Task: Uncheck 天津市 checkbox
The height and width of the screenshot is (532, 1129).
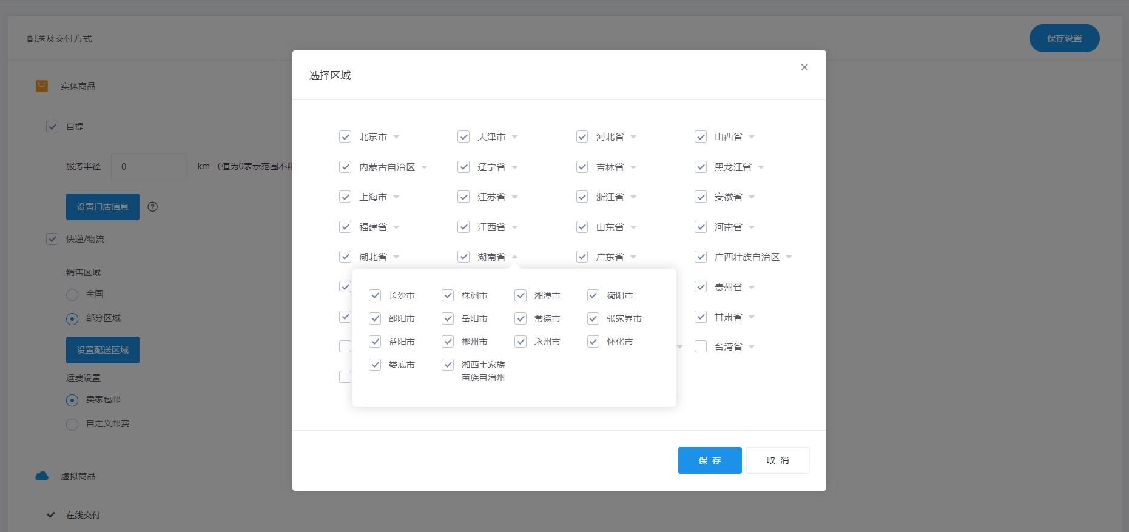Action: click(x=463, y=137)
